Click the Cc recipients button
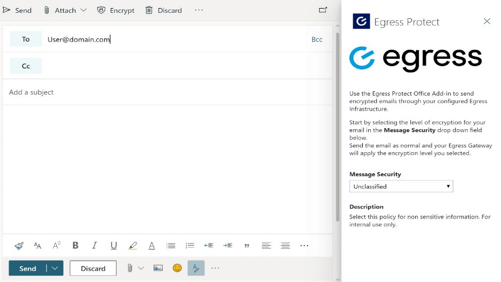The height and width of the screenshot is (282, 501). pyautogui.click(x=26, y=66)
